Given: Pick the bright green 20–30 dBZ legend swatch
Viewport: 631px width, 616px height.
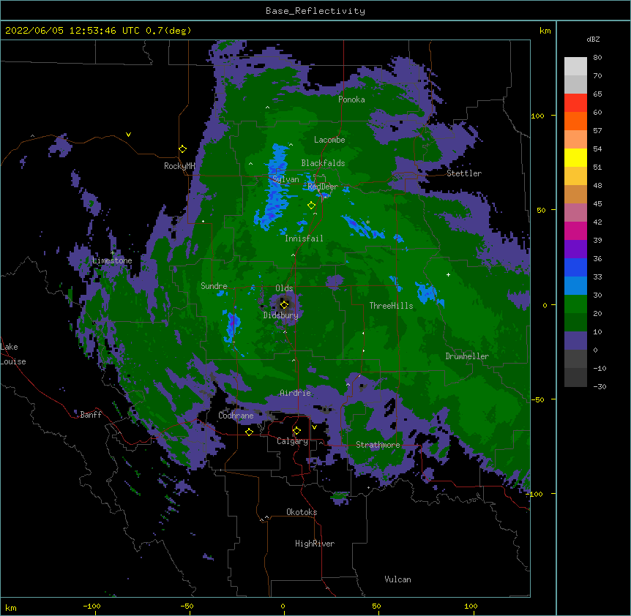Looking at the screenshot, I should pyautogui.click(x=575, y=304).
